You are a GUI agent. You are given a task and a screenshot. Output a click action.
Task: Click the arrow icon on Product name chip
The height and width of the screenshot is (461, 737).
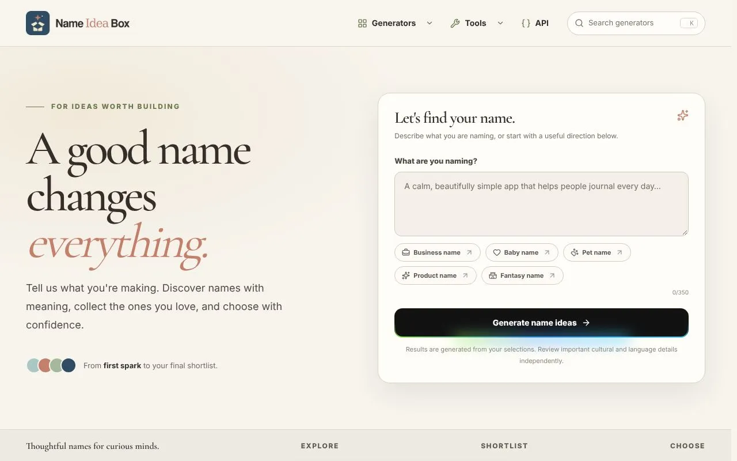465,275
